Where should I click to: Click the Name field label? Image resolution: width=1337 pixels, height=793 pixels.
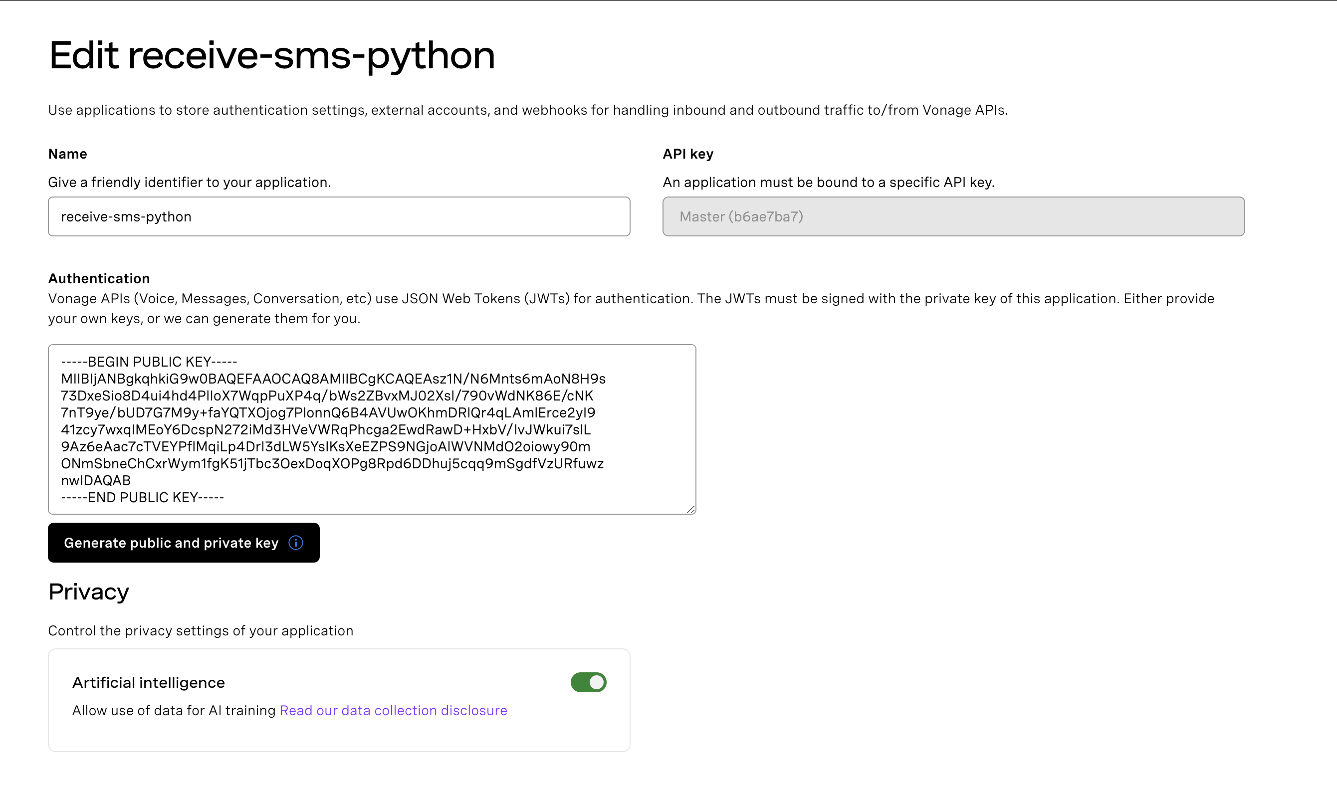pos(67,154)
